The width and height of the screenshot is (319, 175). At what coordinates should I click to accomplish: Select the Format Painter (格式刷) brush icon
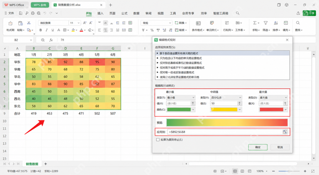(10, 23)
